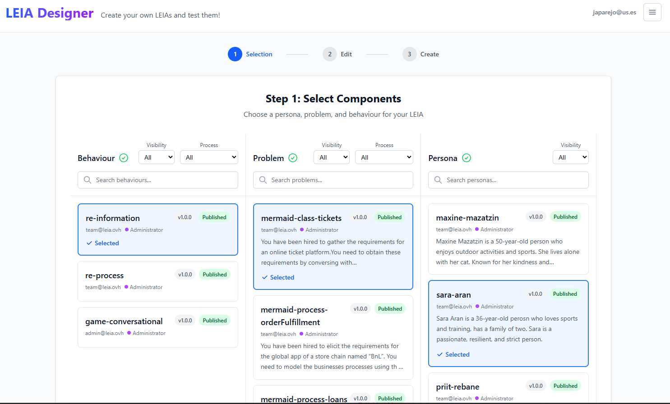Image resolution: width=670 pixels, height=404 pixels.
Task: Click the magnifier icon in the personas search box
Action: pos(438,180)
